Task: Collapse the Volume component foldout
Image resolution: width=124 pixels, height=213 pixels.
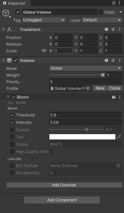Action: [x=4, y=60]
